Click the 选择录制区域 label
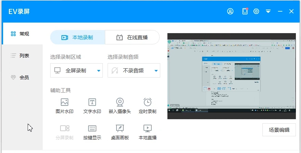The image size is (301, 153). click(x=66, y=57)
